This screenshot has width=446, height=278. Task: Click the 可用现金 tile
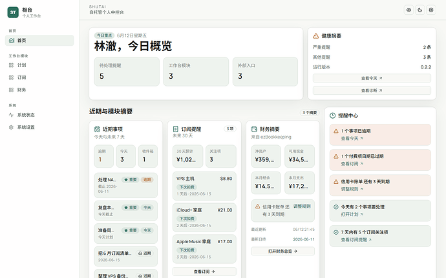299,156
